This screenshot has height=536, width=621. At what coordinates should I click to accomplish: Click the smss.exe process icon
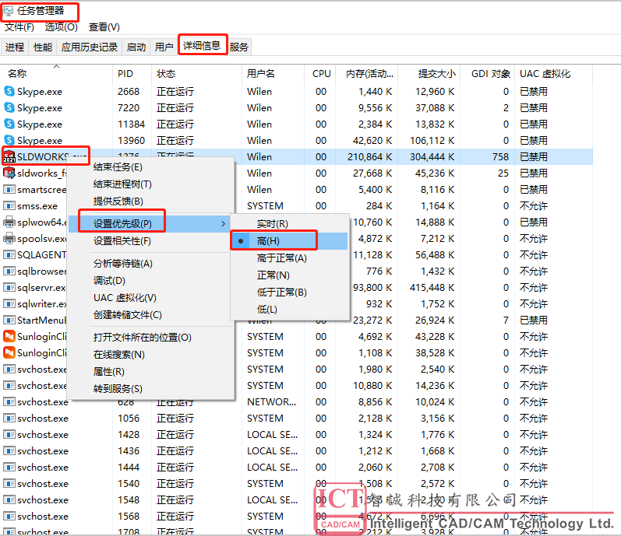[x=9, y=206]
